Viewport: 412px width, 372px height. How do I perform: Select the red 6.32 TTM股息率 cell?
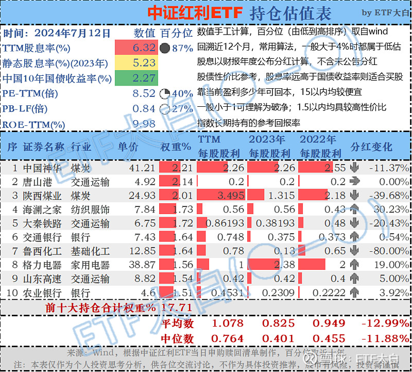coord(136,47)
